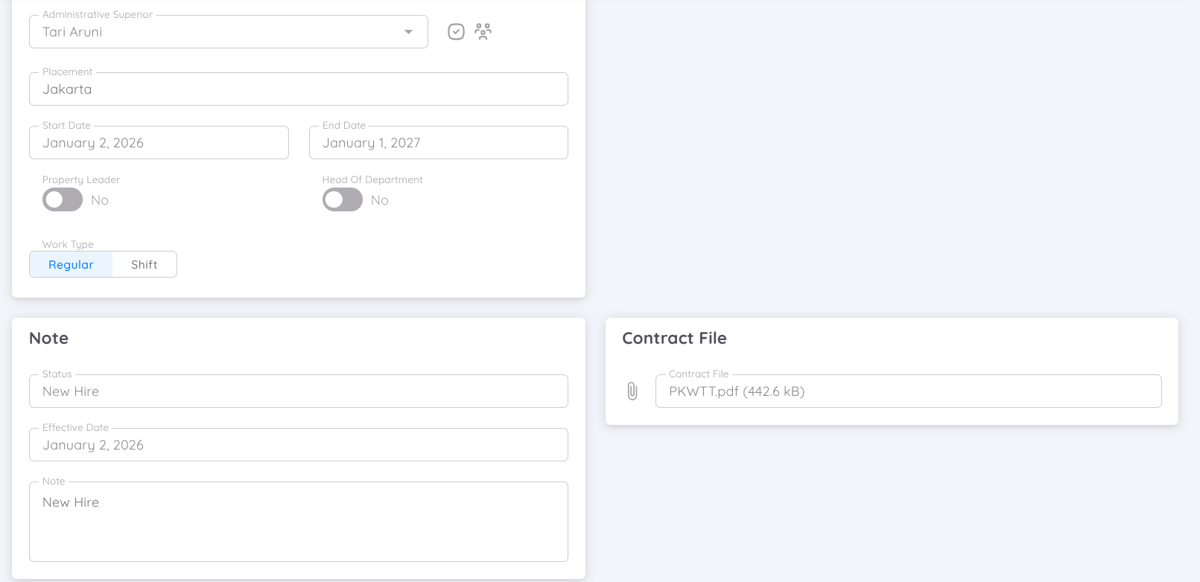This screenshot has width=1200, height=582.
Task: Click the PKWTT.pdf contract file field
Action: (908, 391)
